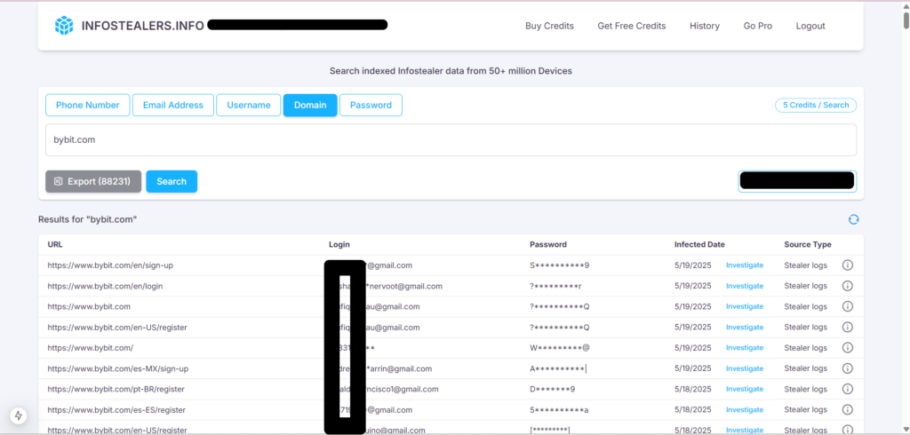Screen dimensions: 910x435
Task: Click Investigate for the es-ES/register row
Action: click(x=745, y=409)
